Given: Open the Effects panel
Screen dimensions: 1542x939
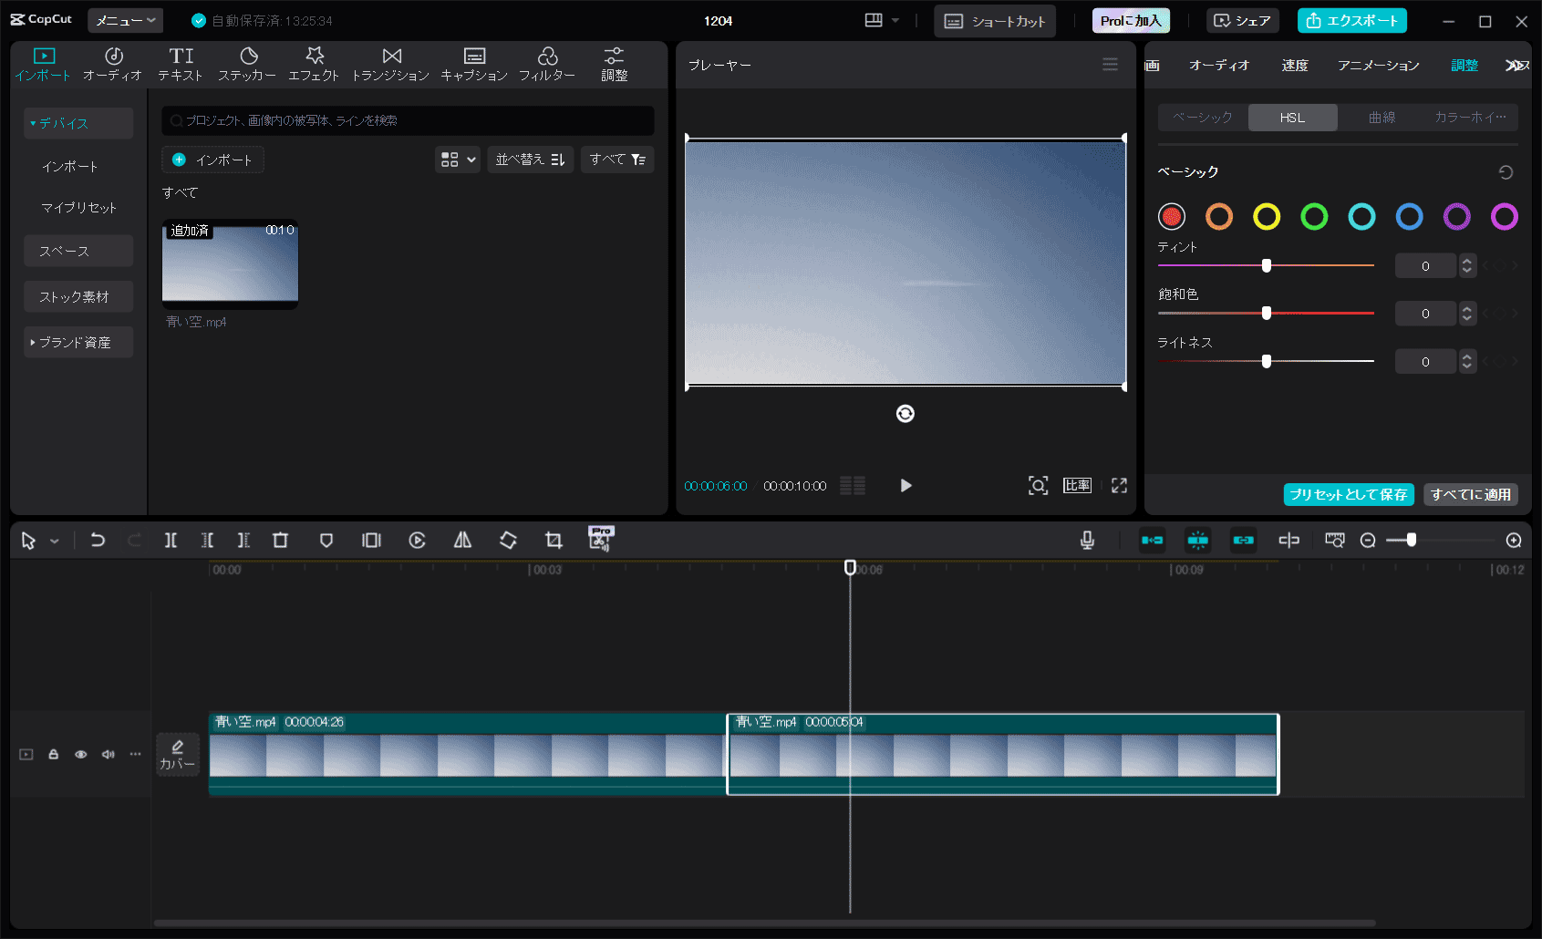Looking at the screenshot, I should tap(314, 65).
